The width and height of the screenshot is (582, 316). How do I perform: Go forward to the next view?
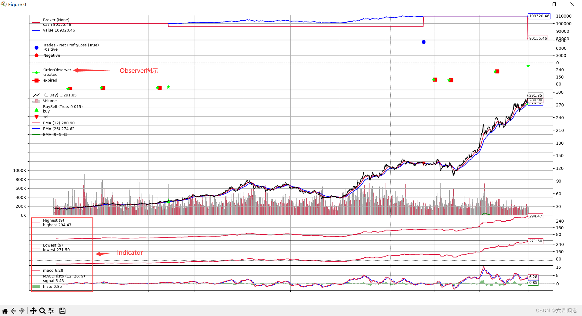pos(22,311)
